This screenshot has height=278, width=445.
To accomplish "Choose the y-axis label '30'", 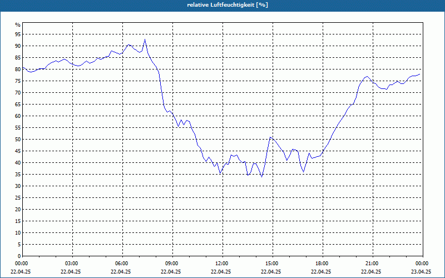I will pyautogui.click(x=18, y=186).
